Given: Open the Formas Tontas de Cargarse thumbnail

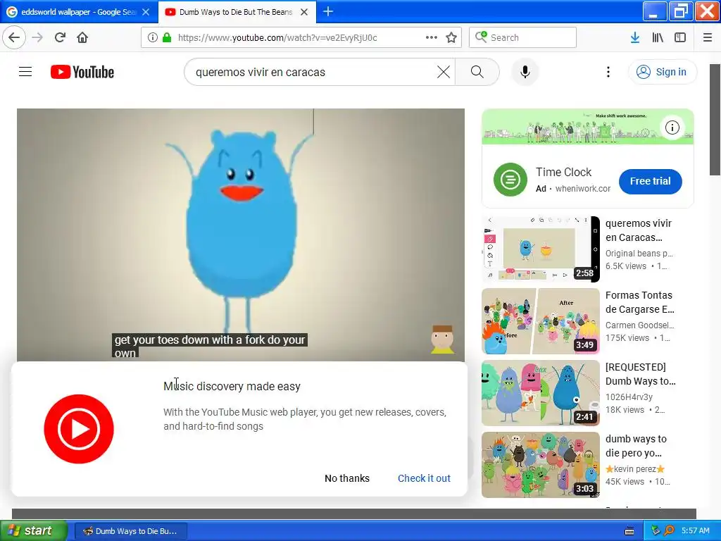Looking at the screenshot, I should point(541,321).
